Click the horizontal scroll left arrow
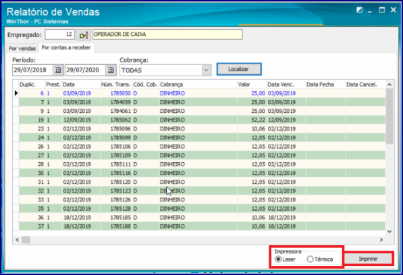Screen dimensions: 403x275 point(18,240)
